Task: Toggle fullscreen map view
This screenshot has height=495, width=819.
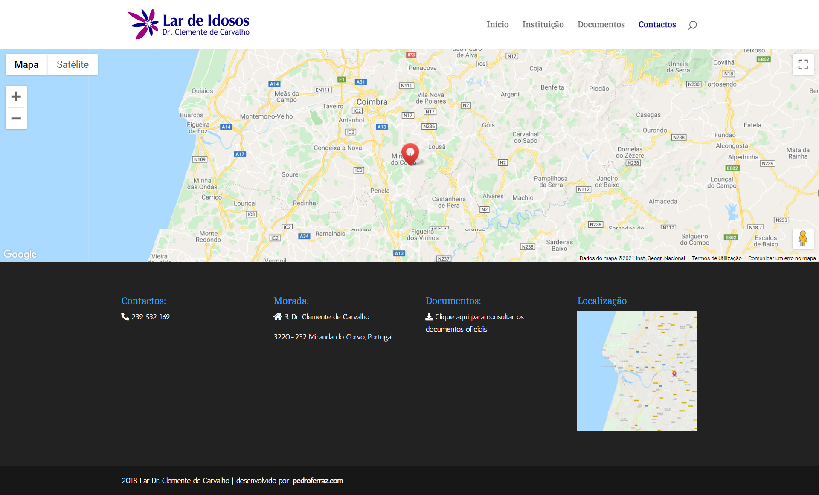Action: pyautogui.click(x=803, y=64)
